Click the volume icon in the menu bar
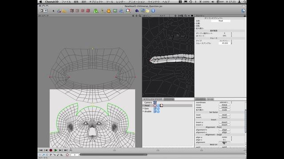 click(213, 2)
